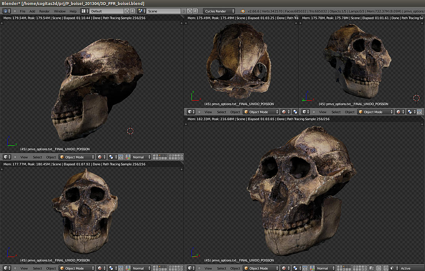Viewport: 425px width, 271px height.
Task: Open pivot point selector in bottom-left viewport
Action: 112,268
